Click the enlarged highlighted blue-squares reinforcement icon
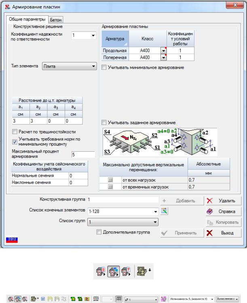 point(113,271)
